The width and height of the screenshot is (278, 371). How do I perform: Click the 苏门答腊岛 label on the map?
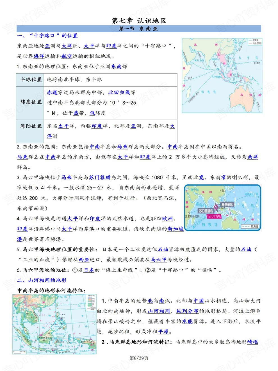coord(206,211)
